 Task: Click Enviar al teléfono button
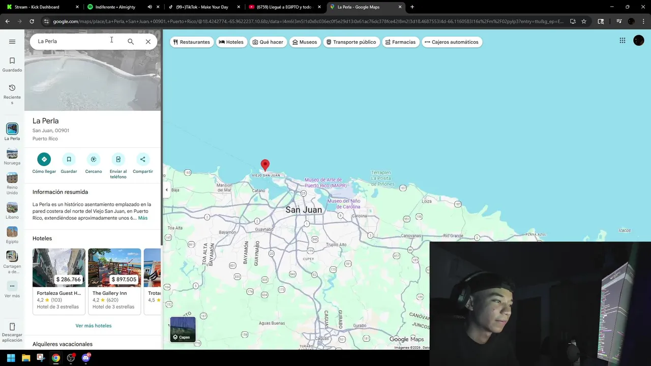tap(118, 166)
